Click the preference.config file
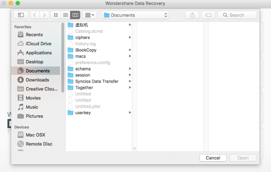271x172 pixels. 99,62
